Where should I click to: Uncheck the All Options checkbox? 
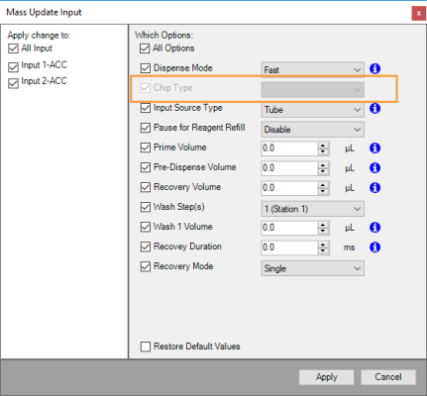click(x=145, y=49)
